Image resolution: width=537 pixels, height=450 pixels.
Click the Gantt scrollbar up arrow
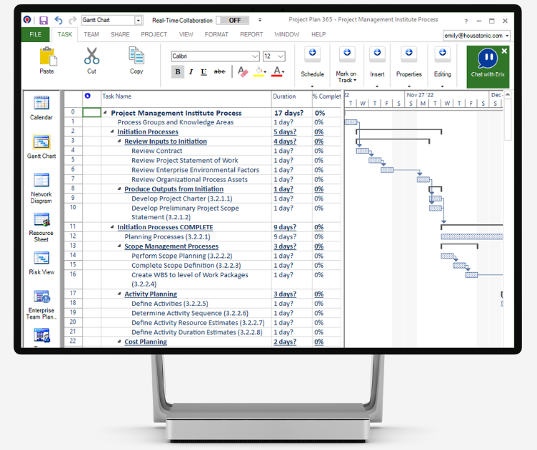[508, 94]
